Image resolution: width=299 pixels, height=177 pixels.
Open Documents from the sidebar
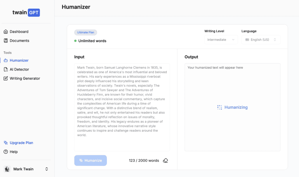(20, 41)
